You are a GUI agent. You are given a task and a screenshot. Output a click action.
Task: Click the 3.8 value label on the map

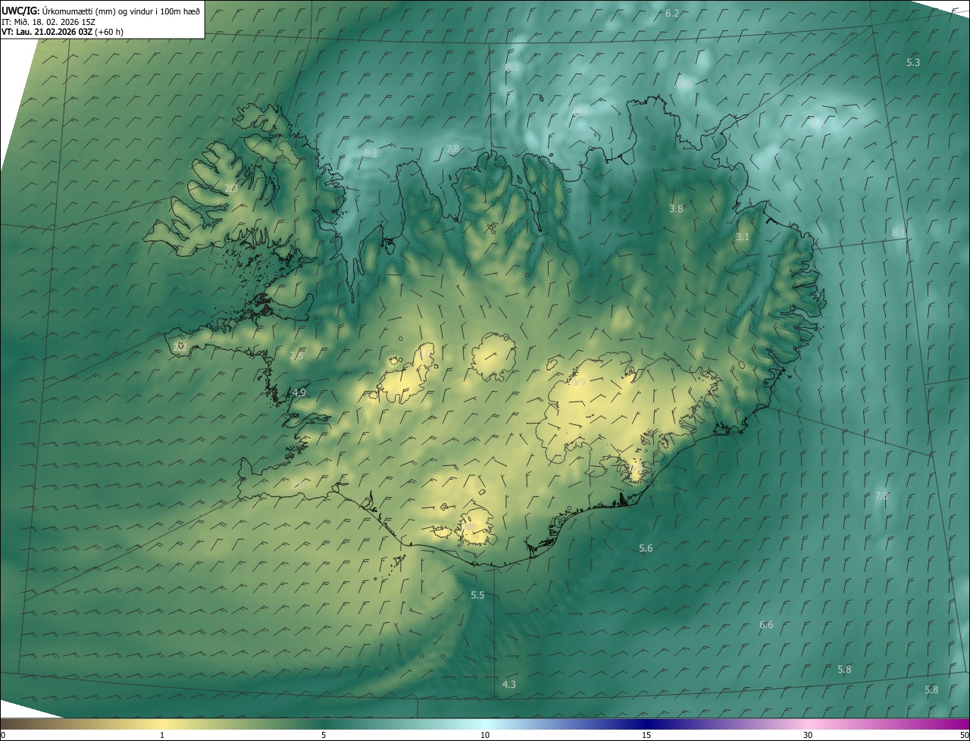tap(677, 208)
